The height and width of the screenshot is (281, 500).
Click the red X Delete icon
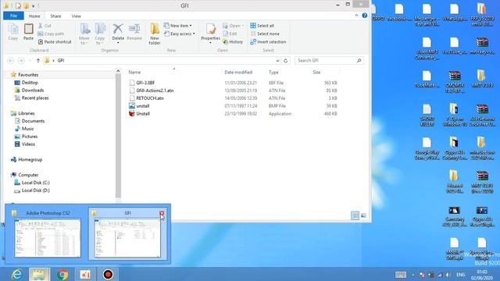tap(118, 30)
